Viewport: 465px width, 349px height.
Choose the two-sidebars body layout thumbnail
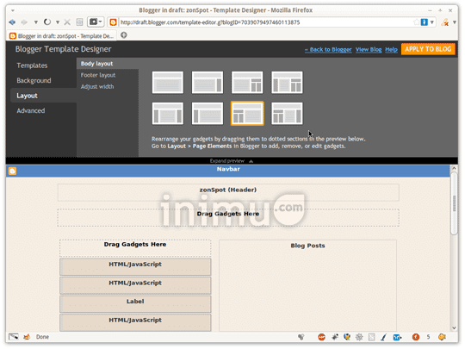pyautogui.click(x=168, y=114)
